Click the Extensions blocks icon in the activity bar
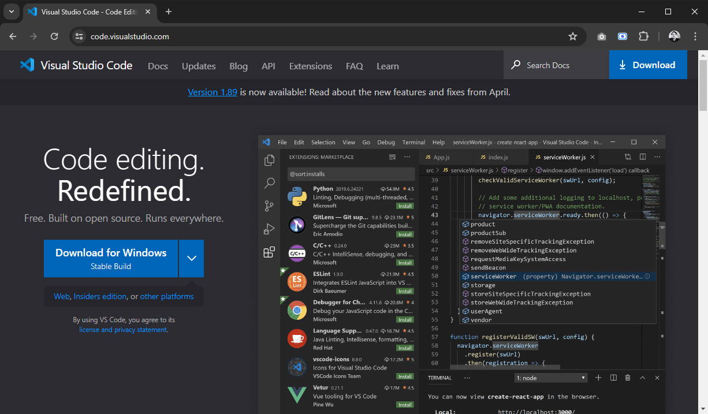708x414 pixels. [269, 252]
